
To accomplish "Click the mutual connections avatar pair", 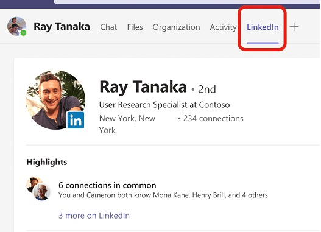I will point(38,189).
